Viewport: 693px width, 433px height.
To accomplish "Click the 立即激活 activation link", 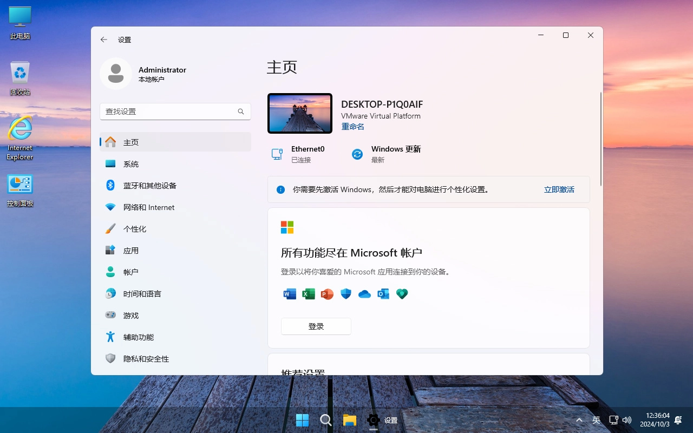I will (x=559, y=189).
